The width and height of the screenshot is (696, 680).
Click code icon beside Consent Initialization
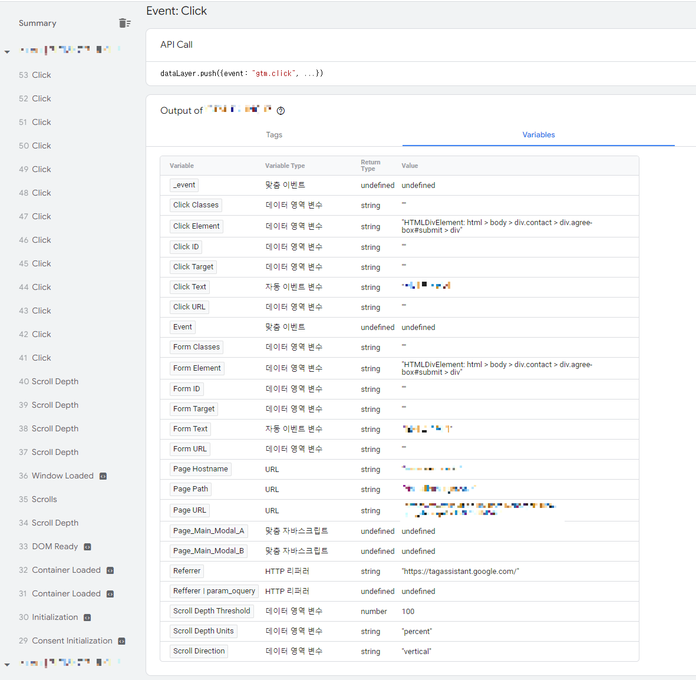pyautogui.click(x=121, y=641)
